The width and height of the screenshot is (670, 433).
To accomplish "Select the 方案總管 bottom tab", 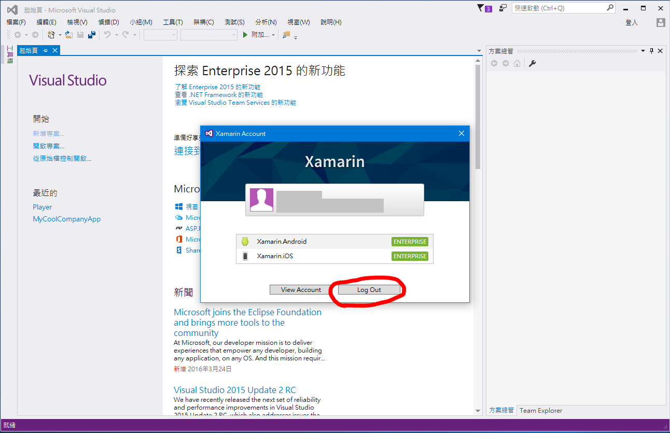I will tap(501, 410).
